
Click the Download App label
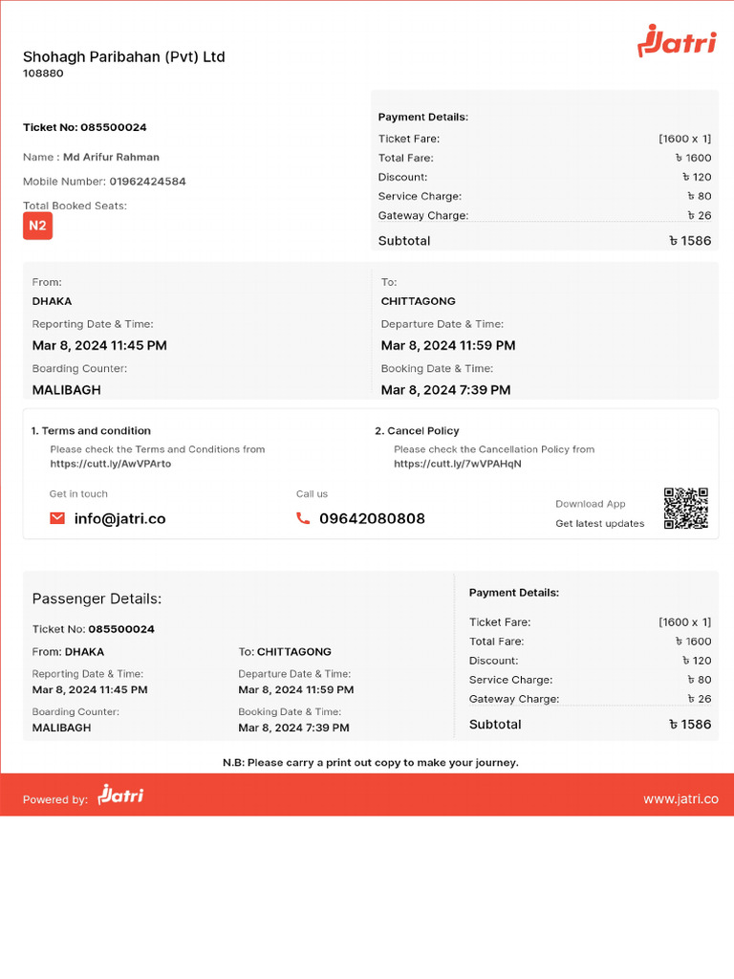coord(591,504)
